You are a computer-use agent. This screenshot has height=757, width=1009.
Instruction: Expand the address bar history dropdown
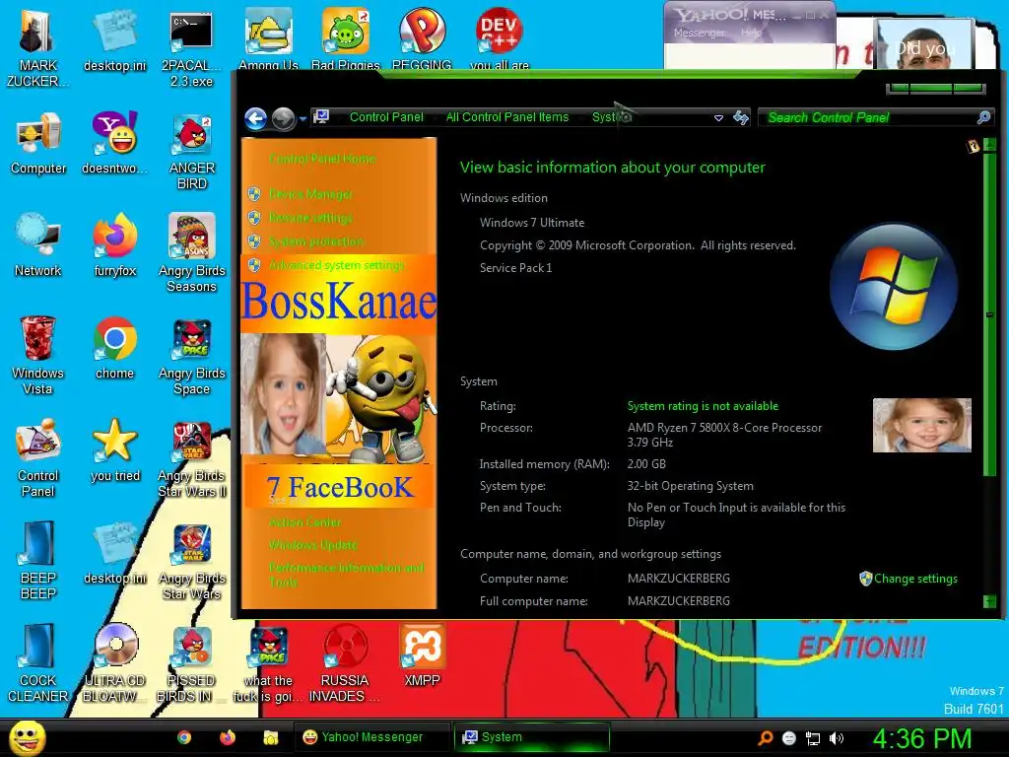point(718,118)
